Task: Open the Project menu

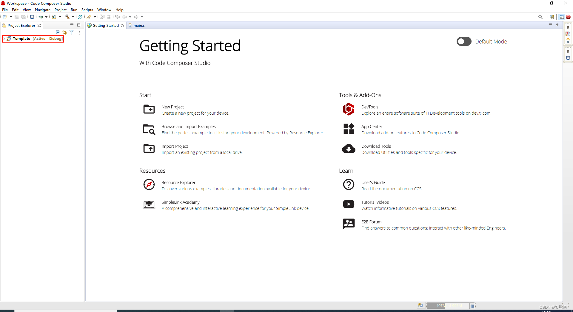Action: pos(61,10)
